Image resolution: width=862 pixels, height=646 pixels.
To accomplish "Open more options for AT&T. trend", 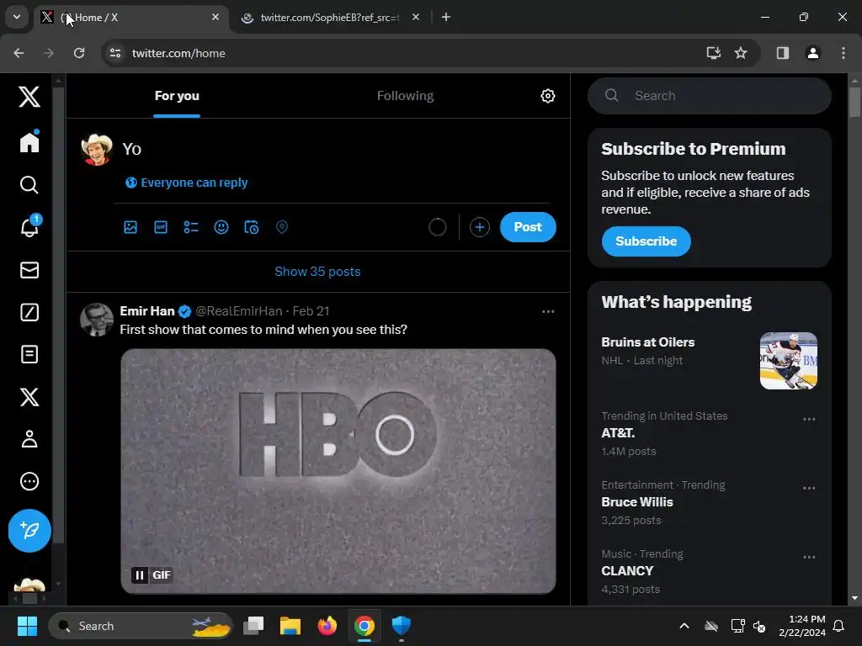I will tap(809, 419).
